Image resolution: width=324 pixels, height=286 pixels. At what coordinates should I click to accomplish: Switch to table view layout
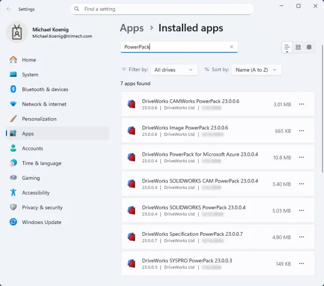[309, 47]
